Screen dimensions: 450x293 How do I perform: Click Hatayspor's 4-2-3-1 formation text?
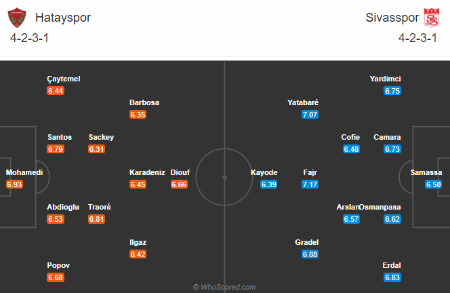coord(29,38)
